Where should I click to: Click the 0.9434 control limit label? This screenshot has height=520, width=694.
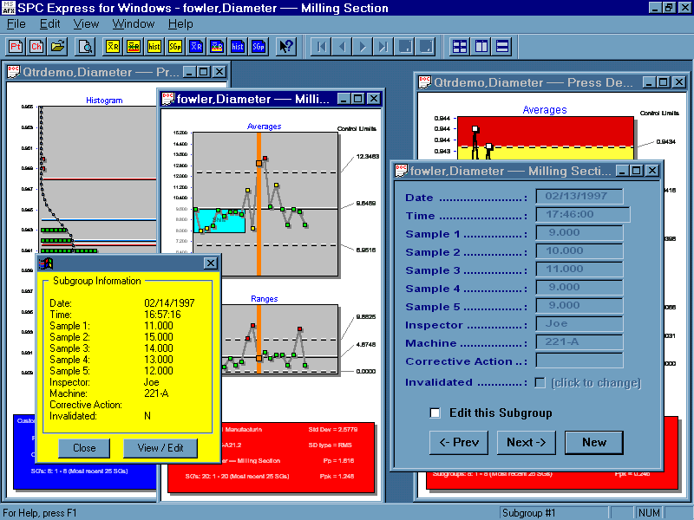tap(665, 141)
